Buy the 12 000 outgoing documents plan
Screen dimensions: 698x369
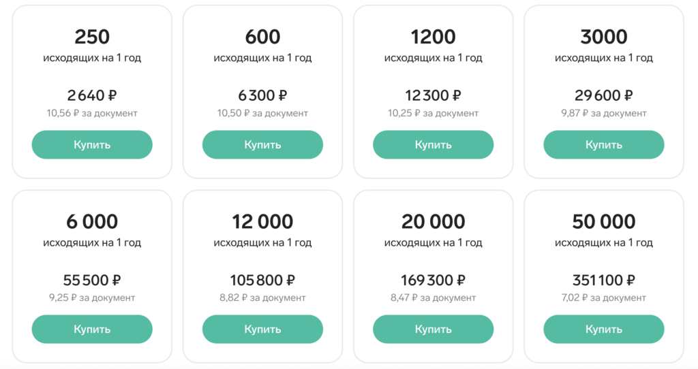coord(262,329)
